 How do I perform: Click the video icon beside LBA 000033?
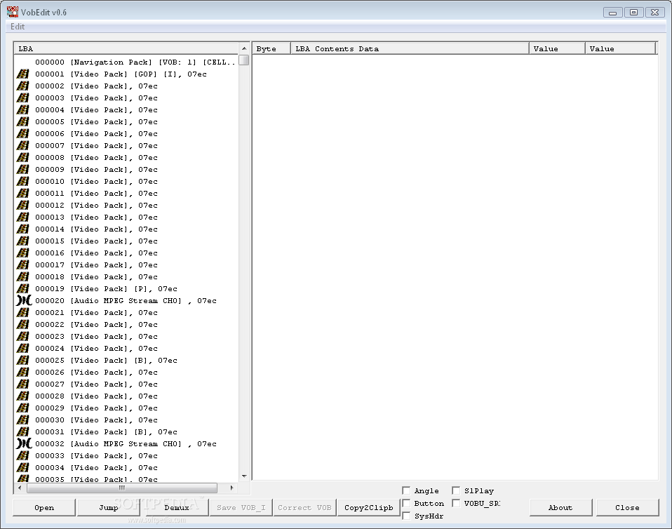pyautogui.click(x=22, y=456)
